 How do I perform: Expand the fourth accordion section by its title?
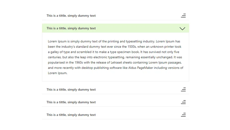(x=71, y=102)
